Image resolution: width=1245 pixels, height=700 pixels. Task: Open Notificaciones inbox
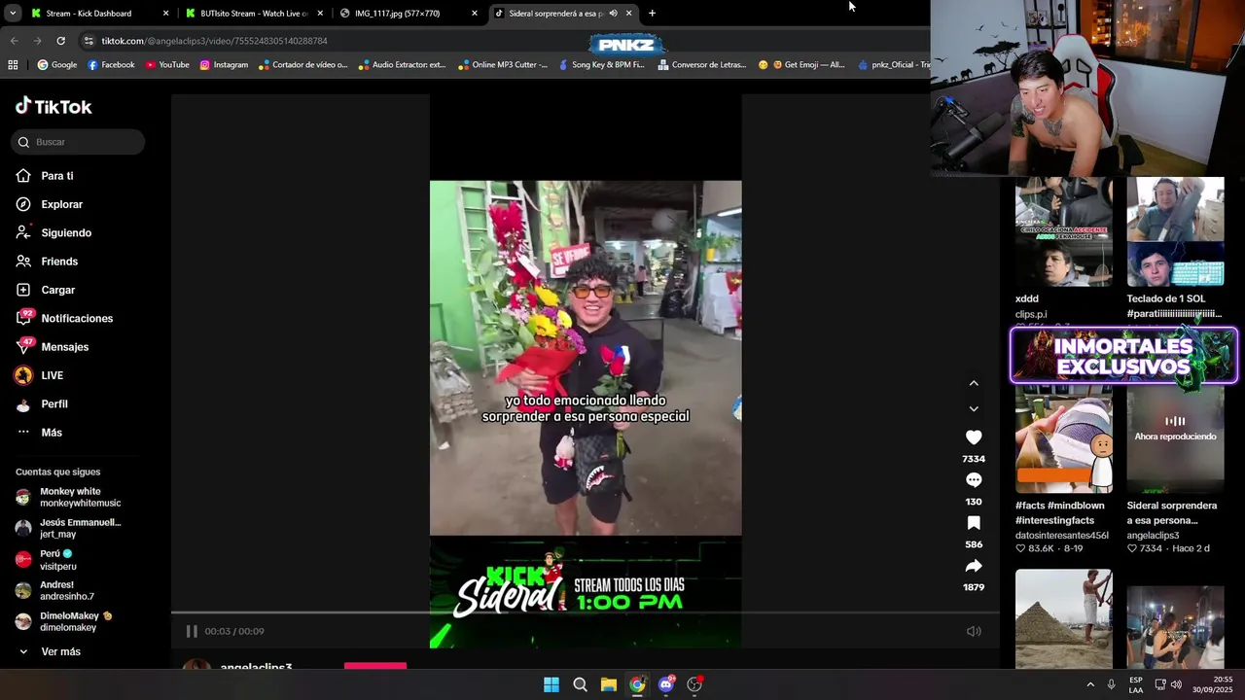[x=64, y=318]
